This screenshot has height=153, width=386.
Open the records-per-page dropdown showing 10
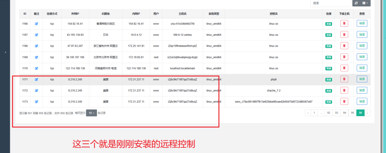91,113
